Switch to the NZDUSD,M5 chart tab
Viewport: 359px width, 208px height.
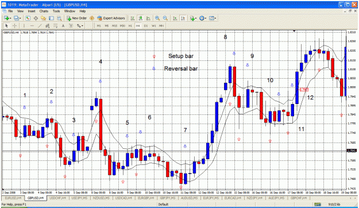coord(102,198)
